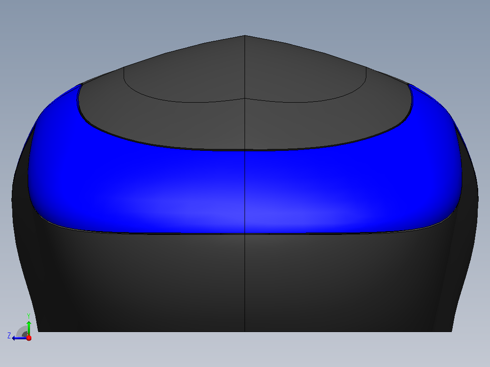Click the blue Z-axis arrow on the triad
Viewport: 490px width, 367px height.
point(19,338)
